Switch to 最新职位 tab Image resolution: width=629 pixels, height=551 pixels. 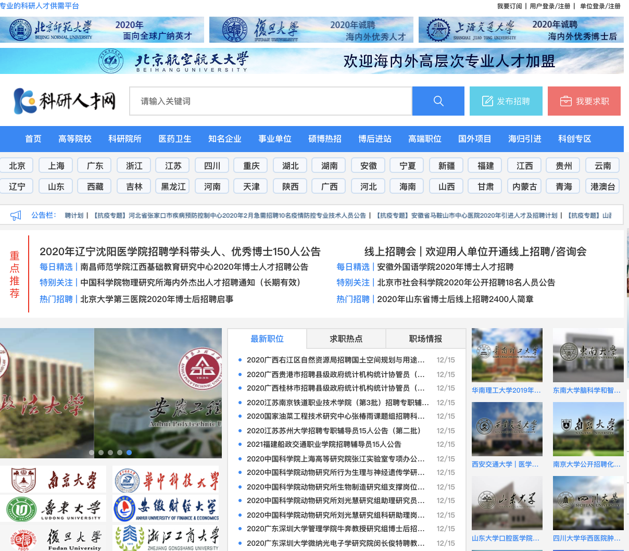tap(267, 339)
